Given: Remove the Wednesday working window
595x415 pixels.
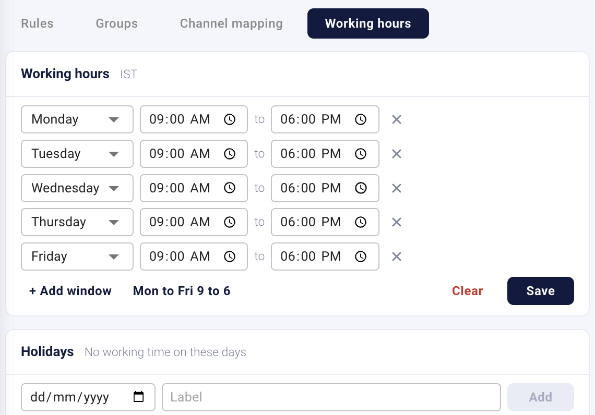Looking at the screenshot, I should pyautogui.click(x=397, y=188).
